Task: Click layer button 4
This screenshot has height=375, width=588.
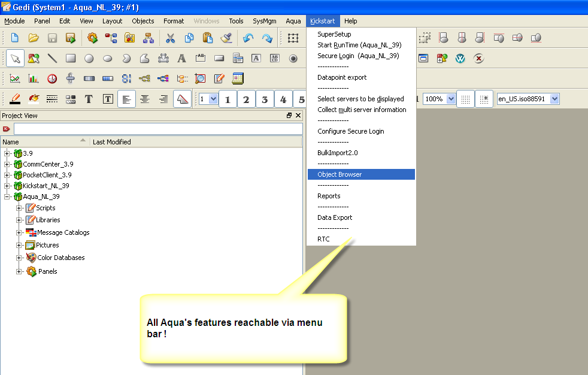Action: pyautogui.click(x=283, y=99)
